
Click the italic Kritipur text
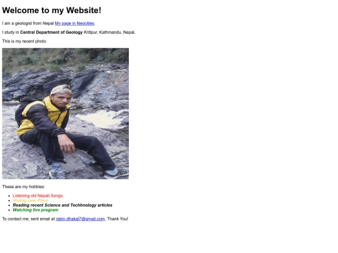(x=90, y=32)
